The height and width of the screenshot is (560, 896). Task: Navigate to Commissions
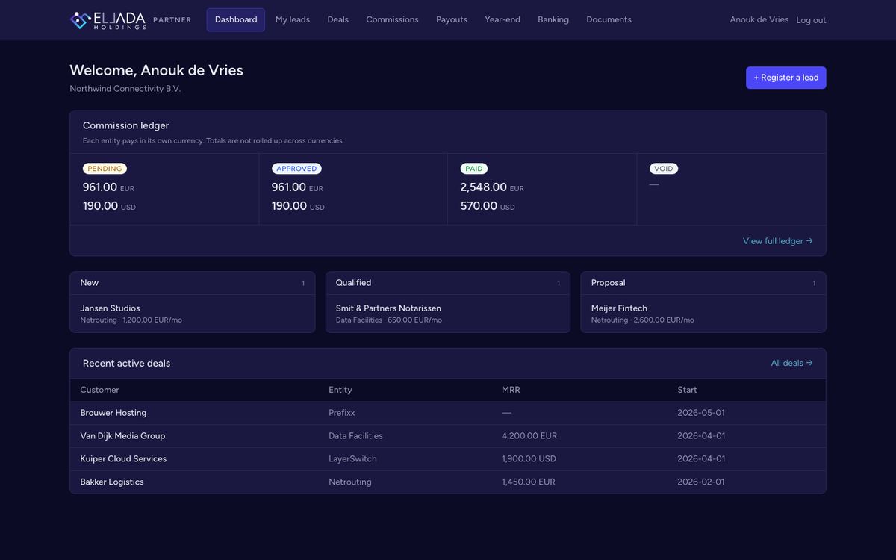392,20
